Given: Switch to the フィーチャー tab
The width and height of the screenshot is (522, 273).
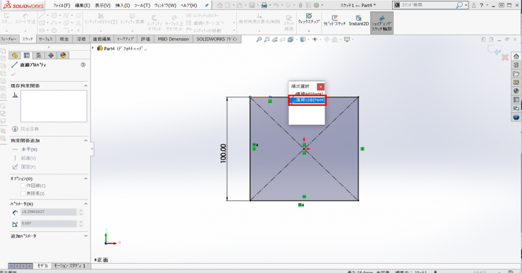Looking at the screenshot, I should [x=8, y=40].
